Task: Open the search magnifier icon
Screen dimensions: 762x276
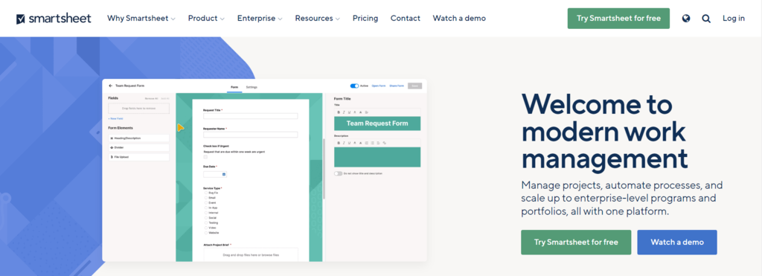Action: (x=706, y=19)
